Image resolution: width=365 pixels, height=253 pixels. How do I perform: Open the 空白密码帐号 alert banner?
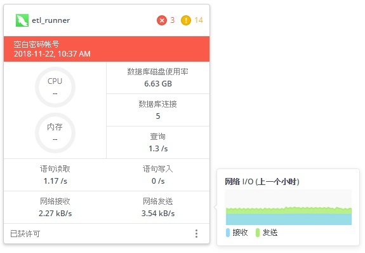107,49
